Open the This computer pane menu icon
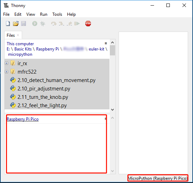This screenshot has width=193, height=183. [x=106, y=43]
